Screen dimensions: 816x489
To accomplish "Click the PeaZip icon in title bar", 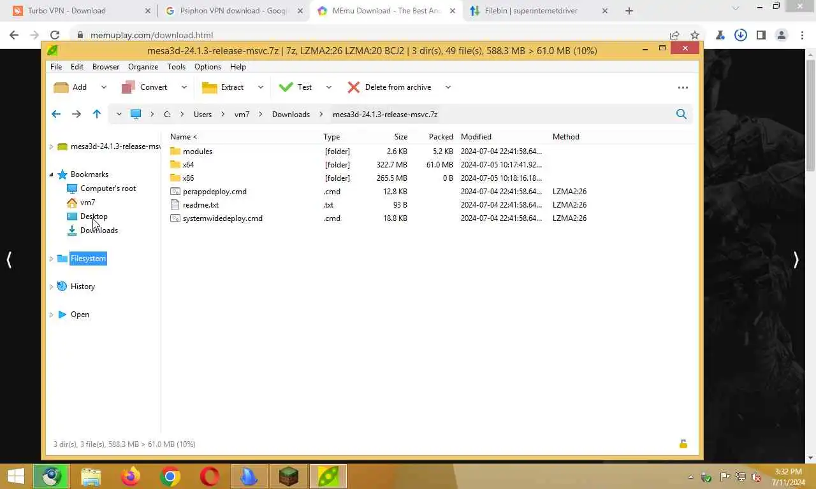I will (52, 50).
